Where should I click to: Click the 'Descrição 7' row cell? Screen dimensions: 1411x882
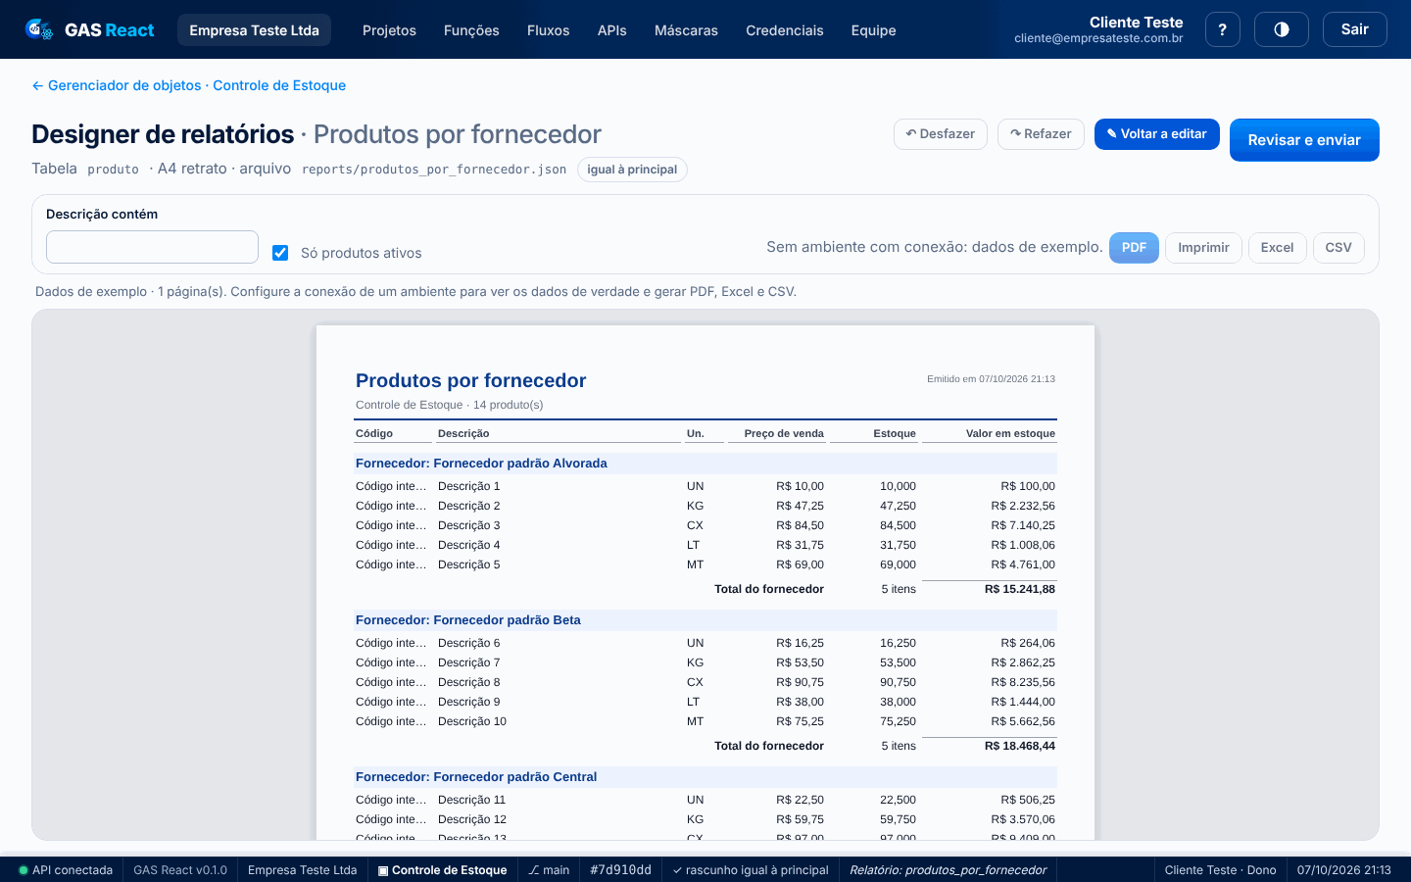(x=468, y=662)
